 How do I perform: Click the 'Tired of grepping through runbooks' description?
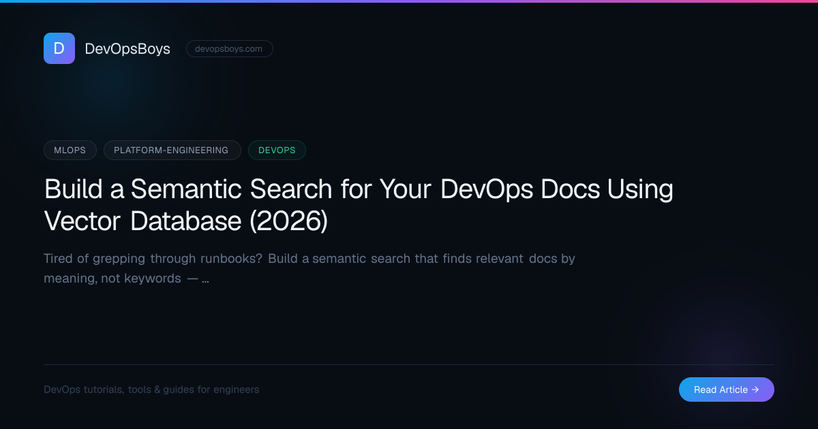click(309, 268)
